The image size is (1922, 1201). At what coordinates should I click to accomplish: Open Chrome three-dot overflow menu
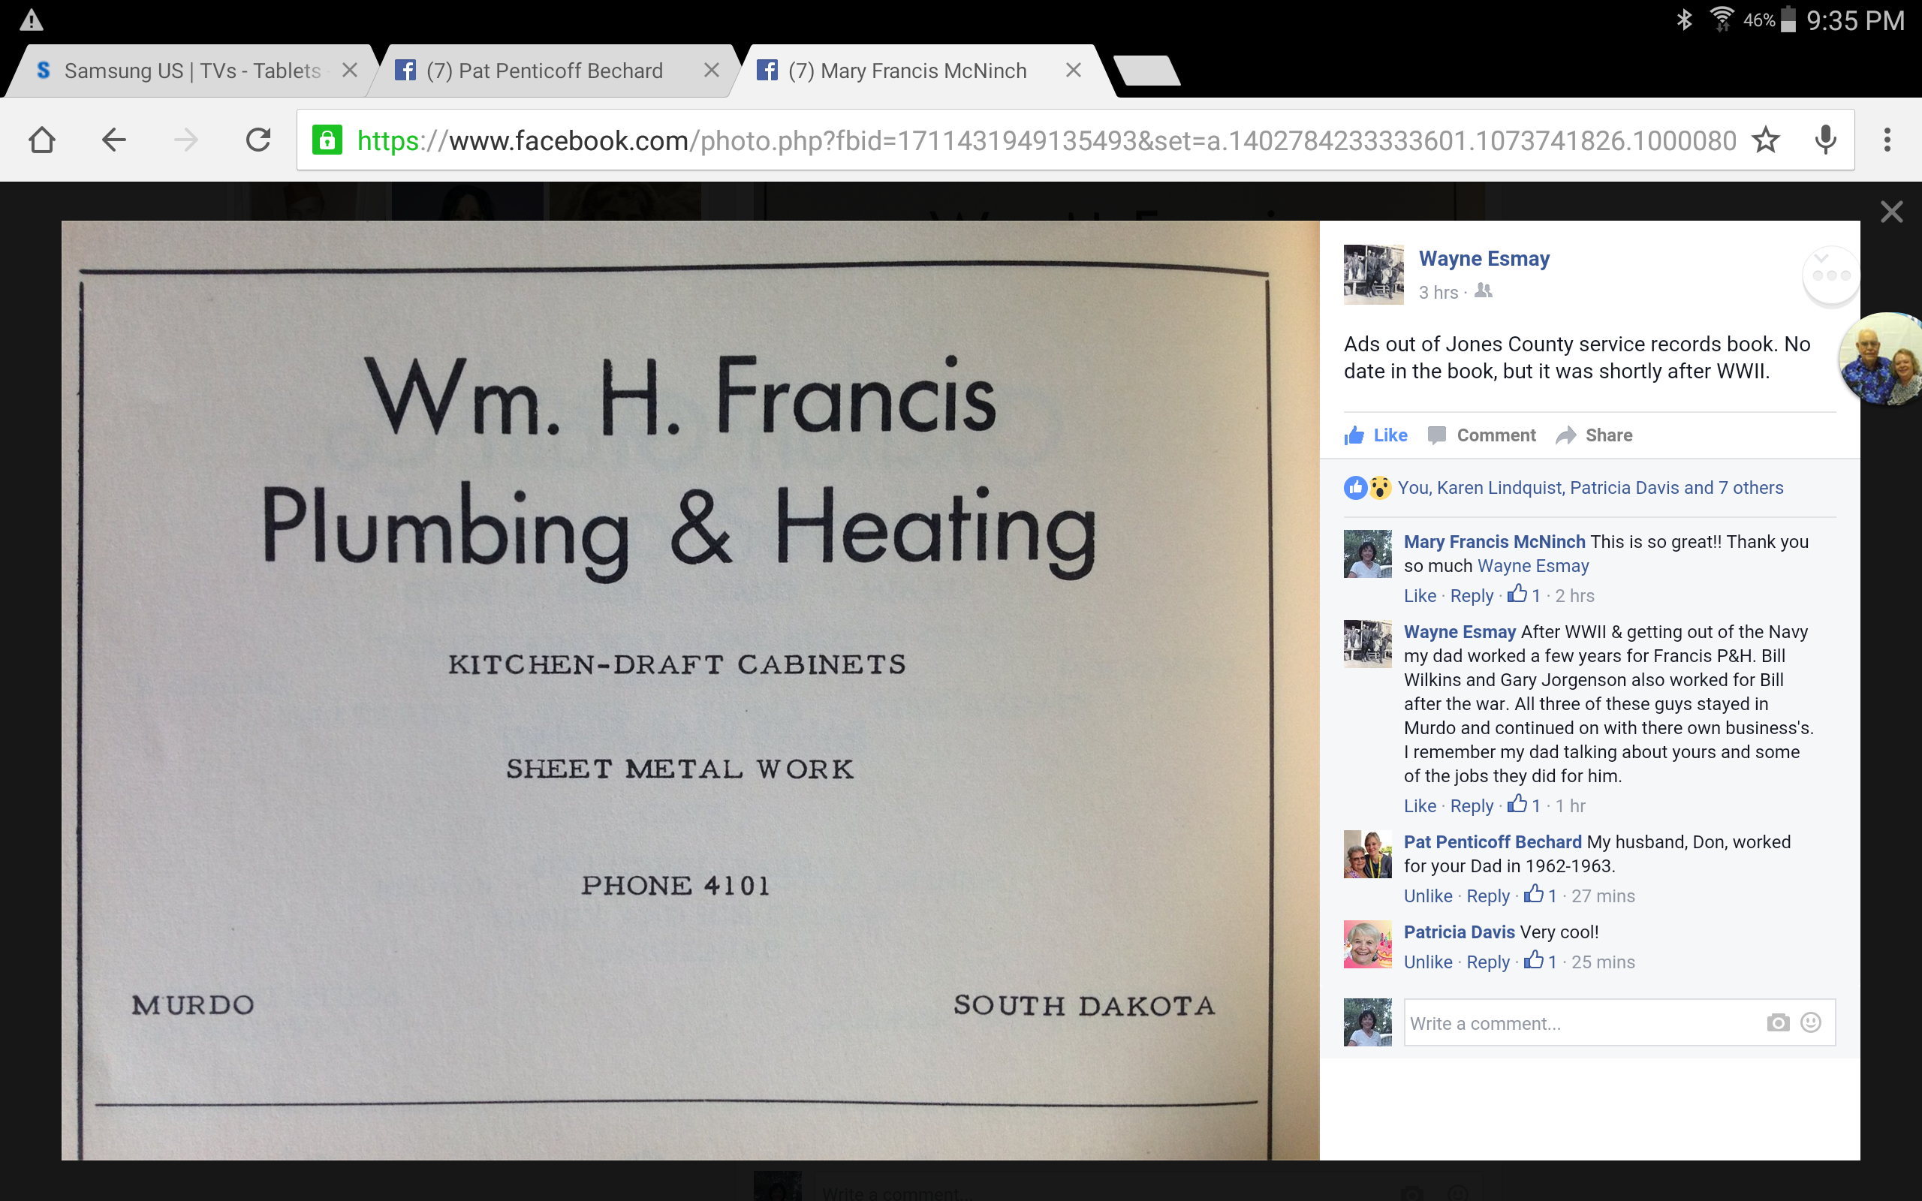pos(1887,140)
